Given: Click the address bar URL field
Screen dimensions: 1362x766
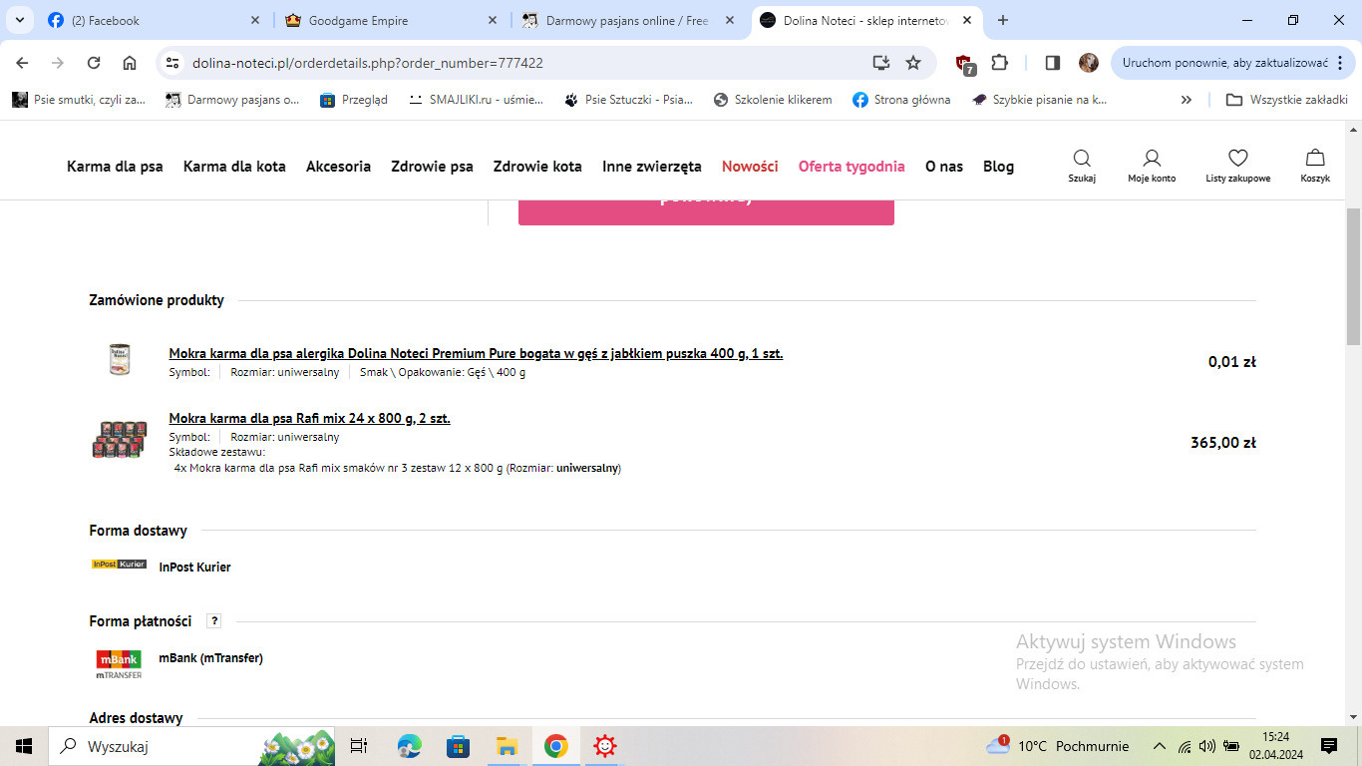Looking at the screenshot, I should point(499,63).
